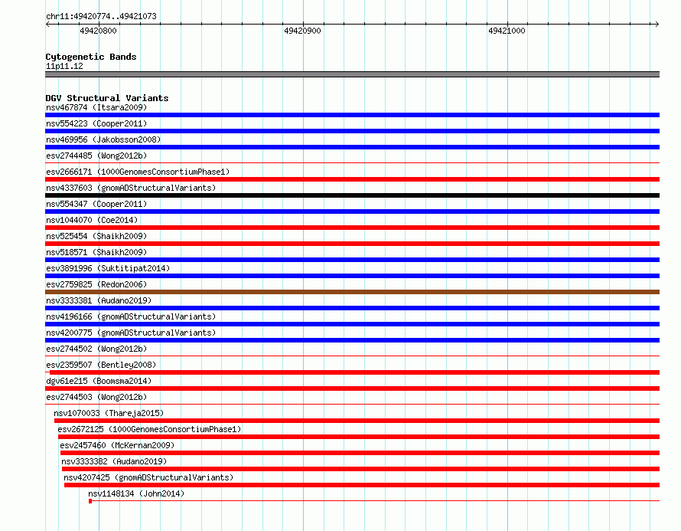The image size is (681, 531).
Task: Click the DGV Structural Variants track title
Action: tap(107, 98)
